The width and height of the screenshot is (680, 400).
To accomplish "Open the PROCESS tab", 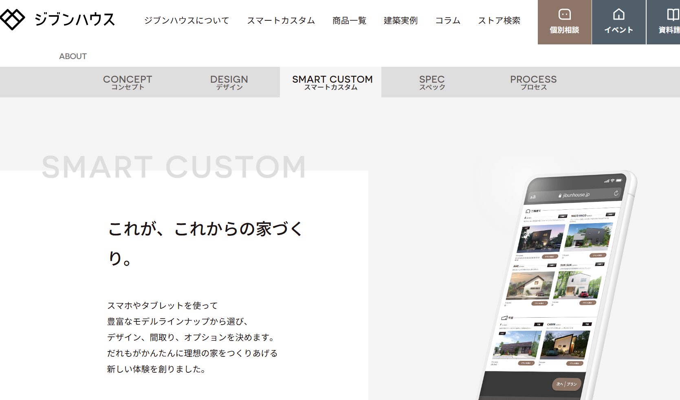I will (x=533, y=82).
